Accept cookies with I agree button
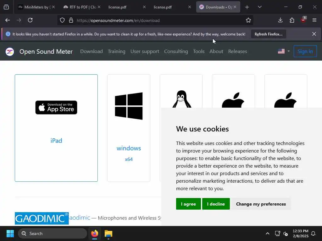Screen dimensions: 322x241 (188, 204)
